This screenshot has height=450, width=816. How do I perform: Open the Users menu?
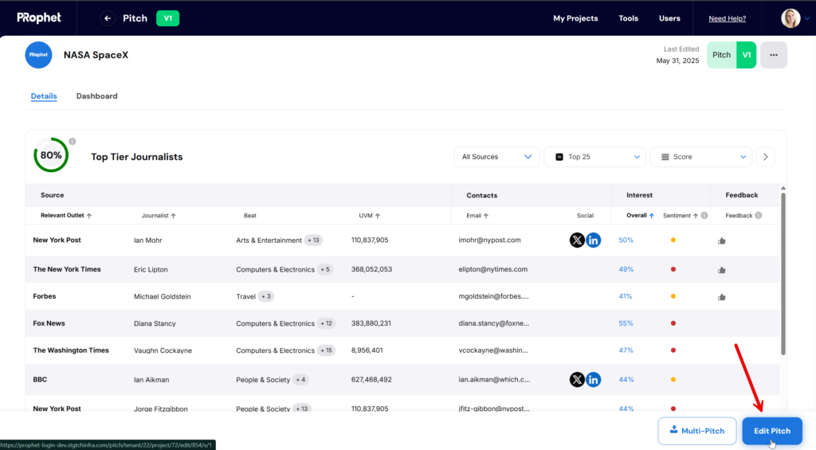pyautogui.click(x=669, y=18)
